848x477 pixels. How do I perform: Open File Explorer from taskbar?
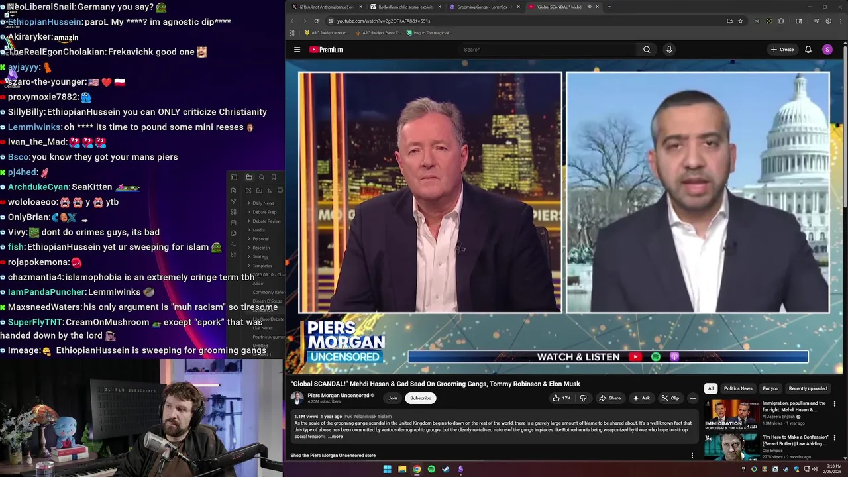click(x=402, y=469)
